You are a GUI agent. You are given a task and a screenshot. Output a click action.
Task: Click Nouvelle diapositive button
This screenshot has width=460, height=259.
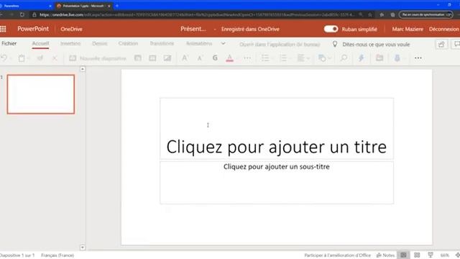[x=98, y=58]
